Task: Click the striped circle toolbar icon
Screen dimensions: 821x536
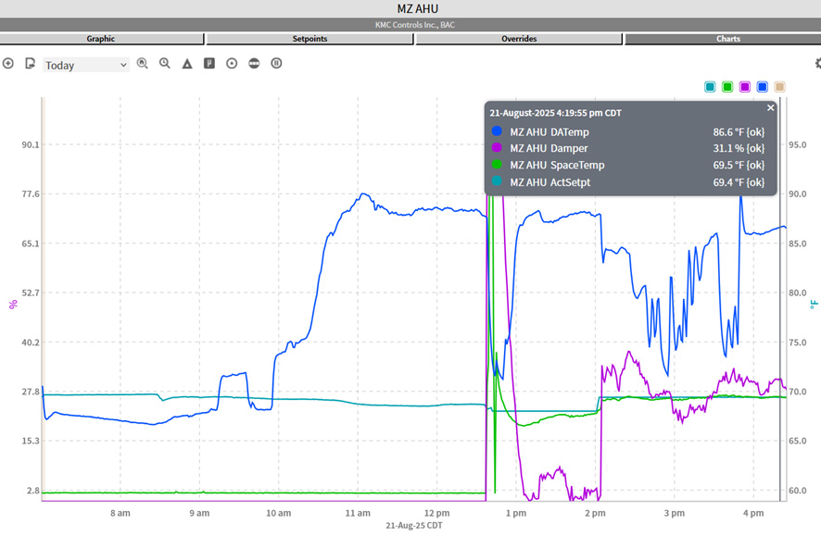Action: coord(254,64)
